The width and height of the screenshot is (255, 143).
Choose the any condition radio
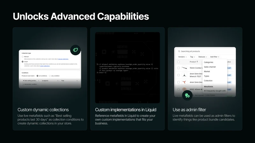[x=50, y=76]
